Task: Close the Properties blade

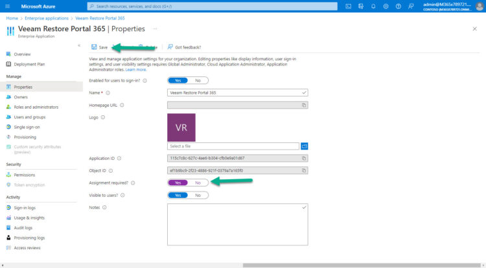Action: pyautogui.click(x=474, y=28)
